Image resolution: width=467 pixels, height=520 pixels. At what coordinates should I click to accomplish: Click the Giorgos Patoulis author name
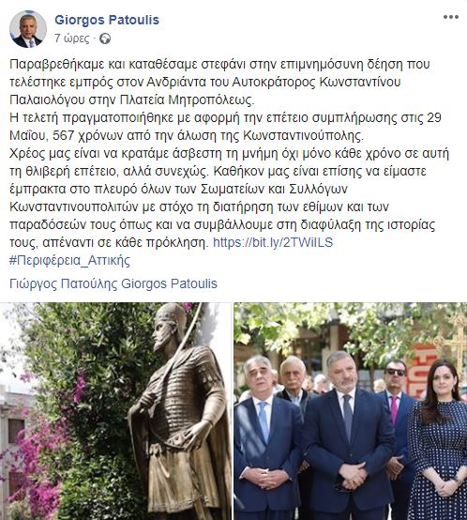[107, 20]
